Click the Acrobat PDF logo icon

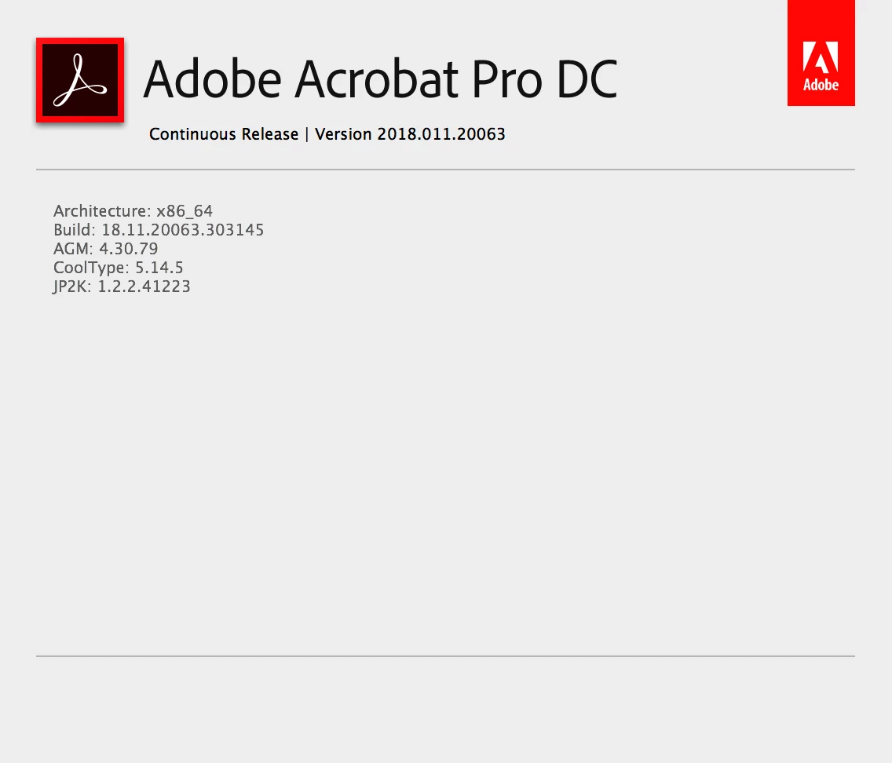[x=80, y=80]
